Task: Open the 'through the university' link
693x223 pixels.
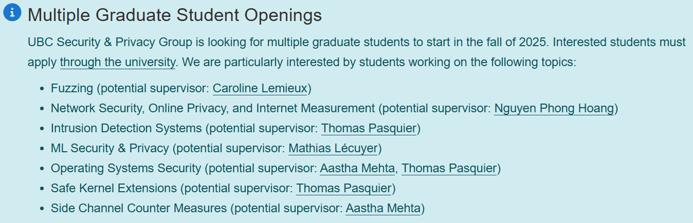Action: click(118, 63)
